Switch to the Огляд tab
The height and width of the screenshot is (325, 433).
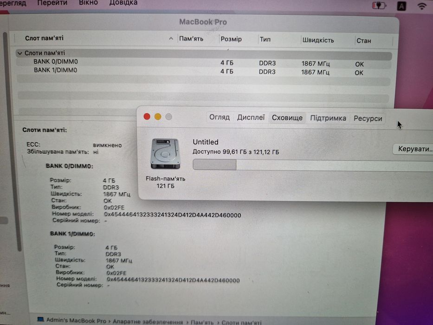(x=220, y=117)
